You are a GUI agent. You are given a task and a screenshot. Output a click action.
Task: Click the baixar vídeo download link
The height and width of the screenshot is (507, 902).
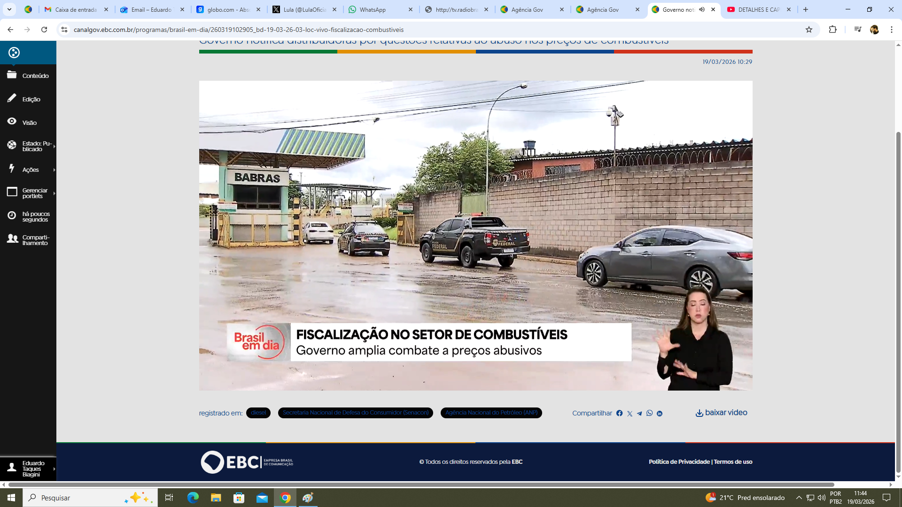point(721,413)
